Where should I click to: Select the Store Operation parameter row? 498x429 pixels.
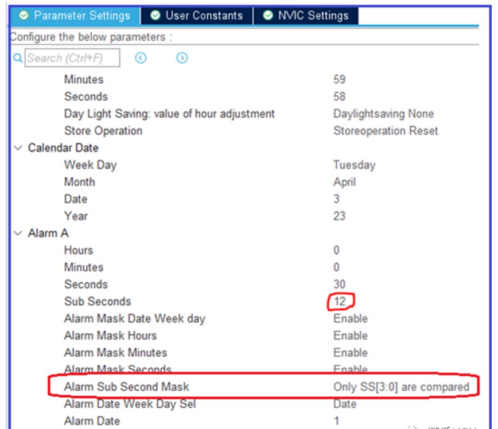103,131
